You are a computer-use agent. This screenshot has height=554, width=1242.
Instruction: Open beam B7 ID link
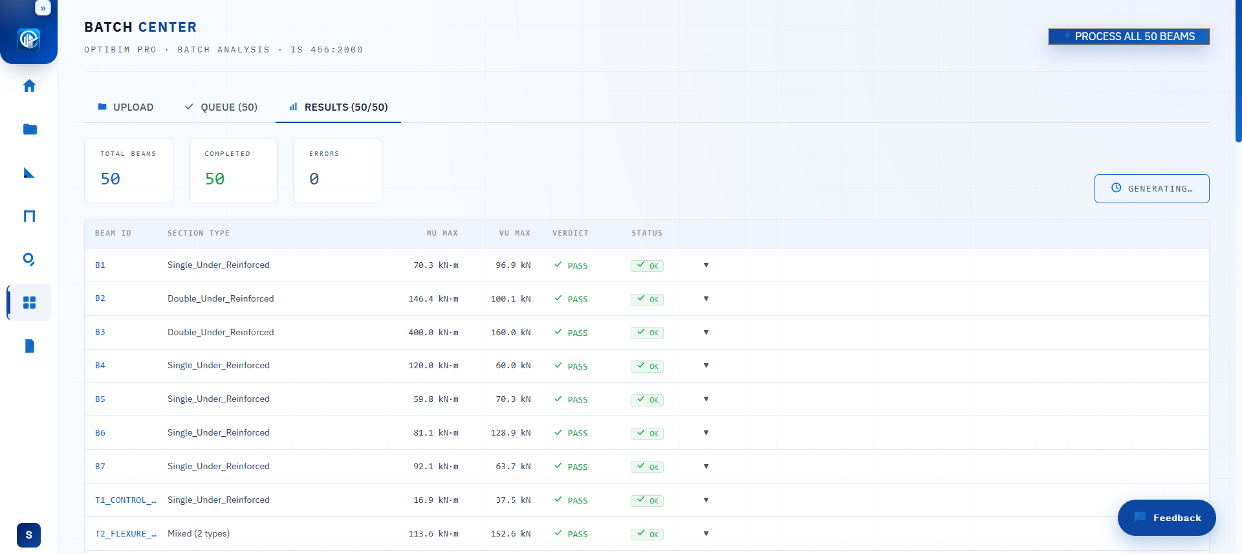pyautogui.click(x=100, y=466)
